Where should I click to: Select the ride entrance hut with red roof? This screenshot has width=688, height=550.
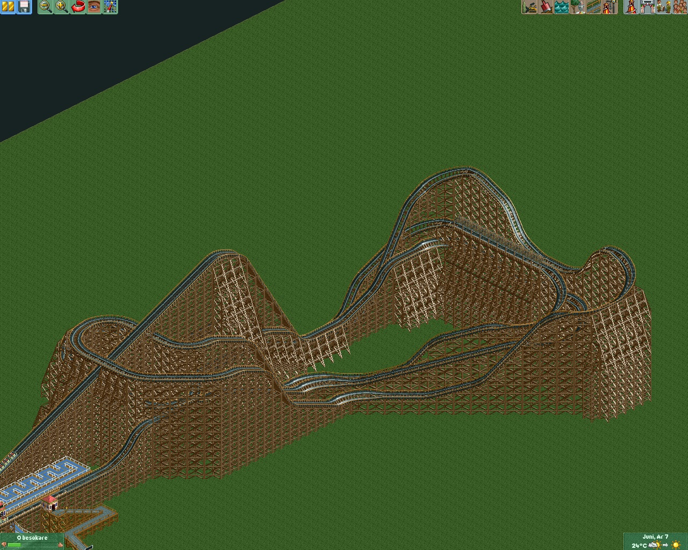click(x=49, y=503)
